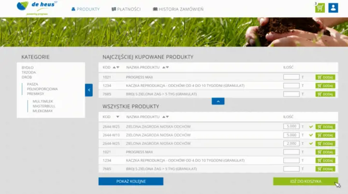Image resolution: width=348 pixels, height=194 pixels.
Task: Add Broj S Zielona Zag in all products
Action: tap(325, 169)
